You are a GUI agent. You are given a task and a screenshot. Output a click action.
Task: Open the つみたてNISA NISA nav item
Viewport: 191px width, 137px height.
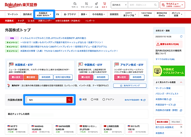[146, 14]
